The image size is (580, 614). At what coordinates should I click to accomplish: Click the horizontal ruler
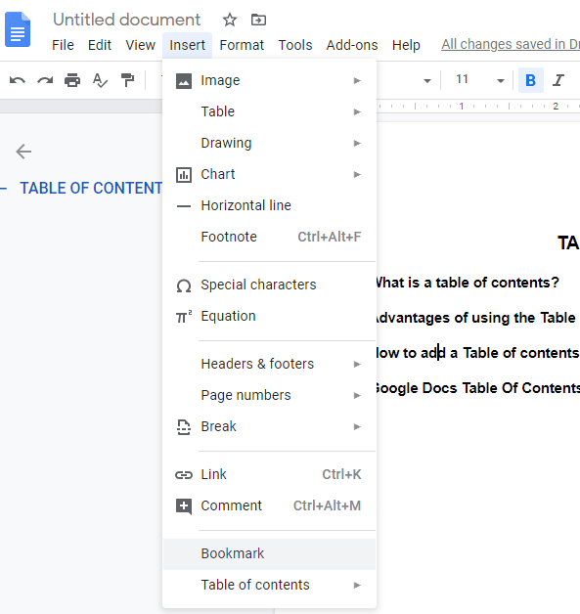pos(478,106)
